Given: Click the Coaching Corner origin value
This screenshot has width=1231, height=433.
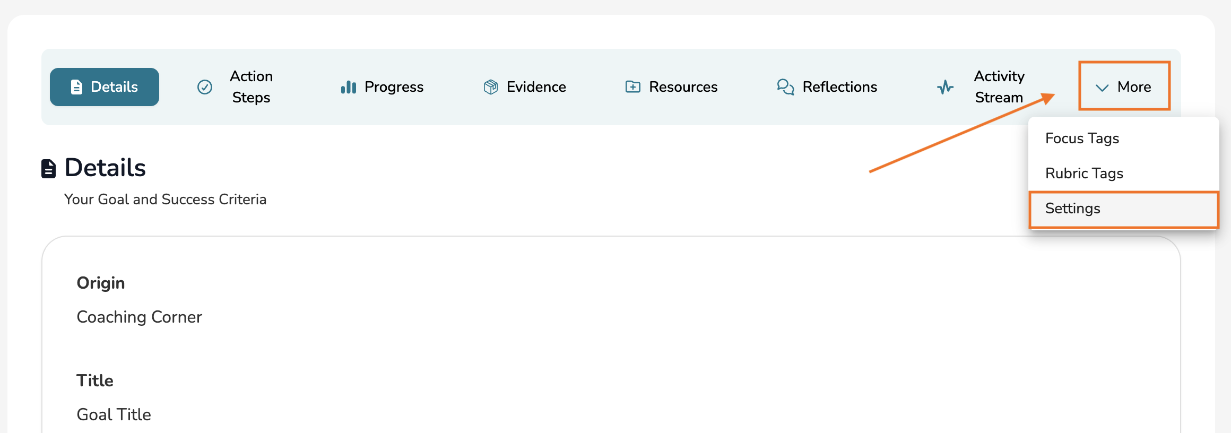Looking at the screenshot, I should (x=140, y=317).
